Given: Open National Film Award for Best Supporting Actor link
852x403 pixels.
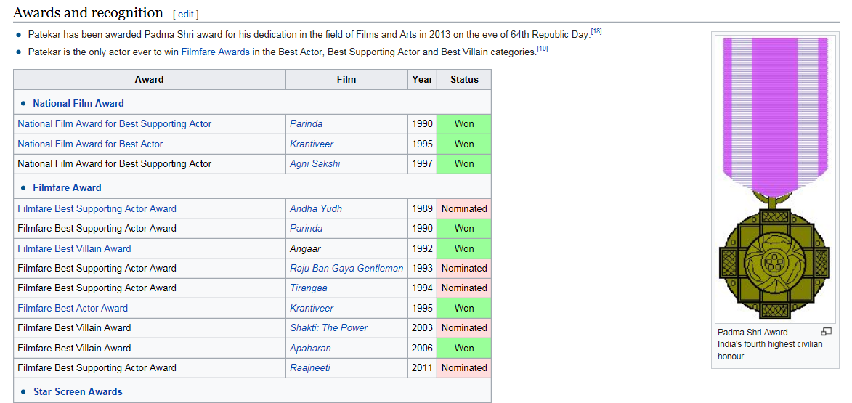Looking at the screenshot, I should (115, 124).
